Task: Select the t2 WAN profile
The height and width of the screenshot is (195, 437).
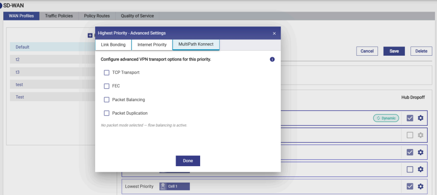Action: (x=52, y=59)
